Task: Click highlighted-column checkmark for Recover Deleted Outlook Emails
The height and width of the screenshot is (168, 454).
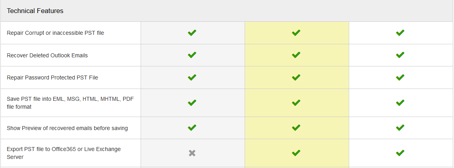Action: pos(296,55)
